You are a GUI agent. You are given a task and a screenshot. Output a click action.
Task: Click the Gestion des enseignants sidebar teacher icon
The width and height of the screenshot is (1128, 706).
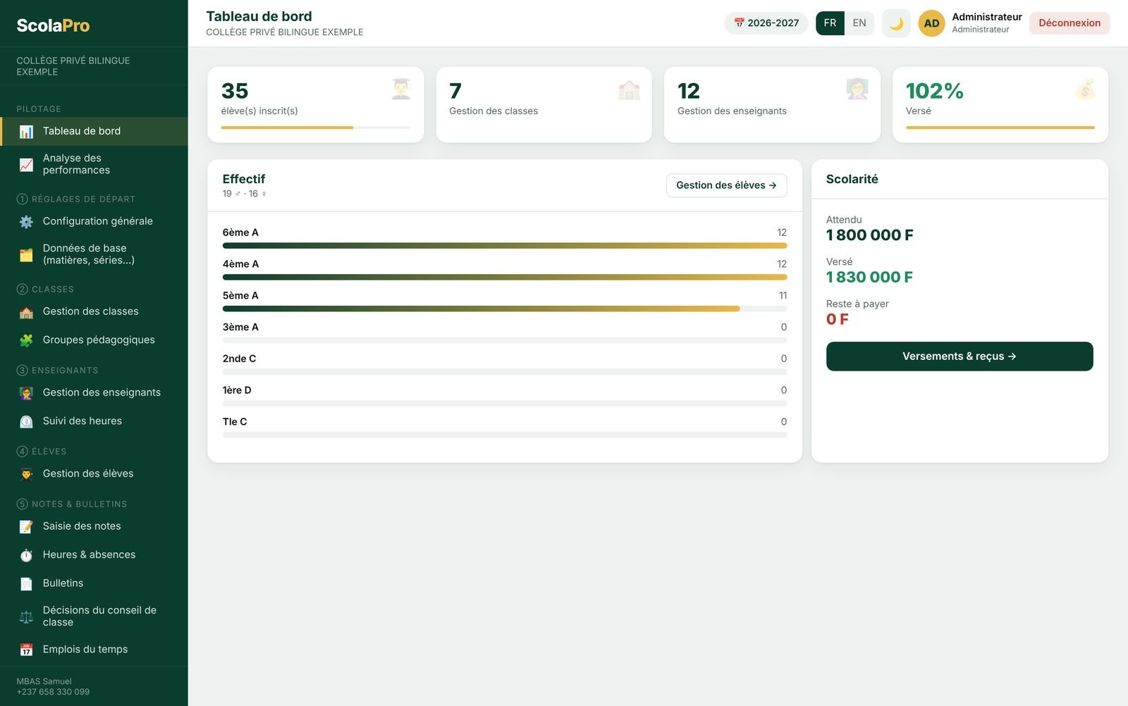tap(26, 393)
